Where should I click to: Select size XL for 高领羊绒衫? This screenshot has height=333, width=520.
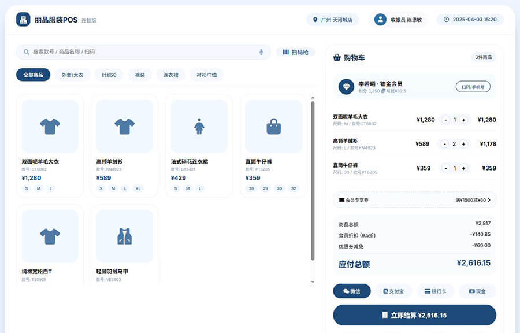(x=138, y=188)
